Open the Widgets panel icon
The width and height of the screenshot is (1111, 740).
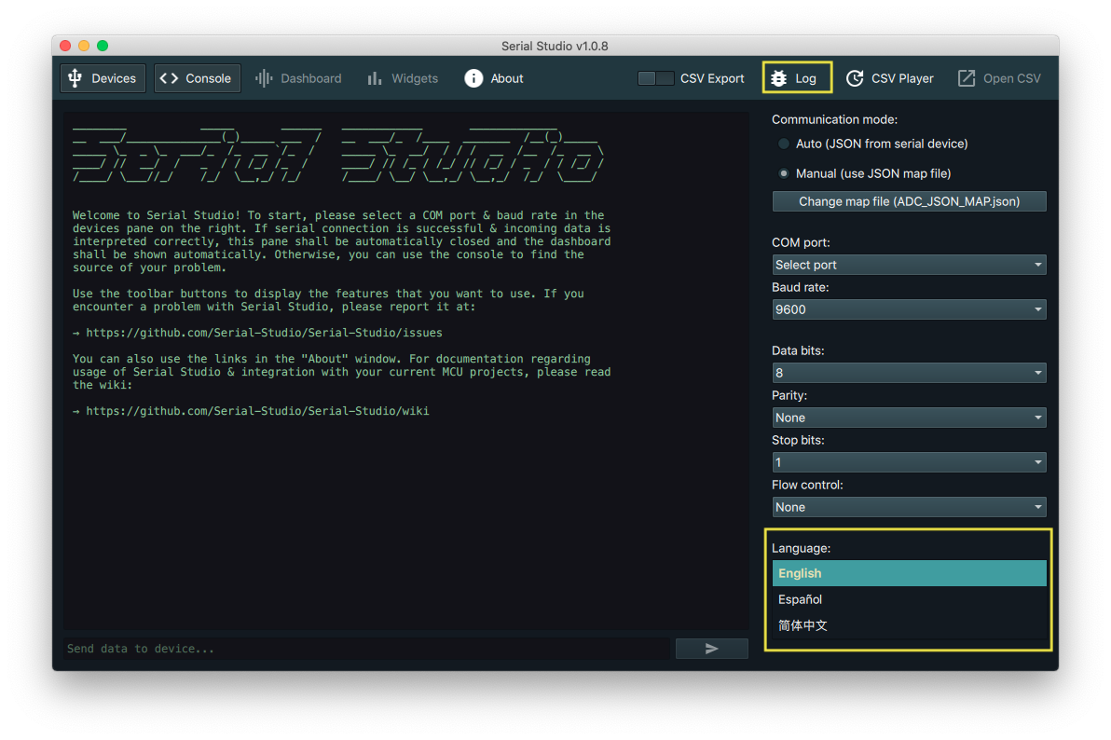pyautogui.click(x=373, y=78)
